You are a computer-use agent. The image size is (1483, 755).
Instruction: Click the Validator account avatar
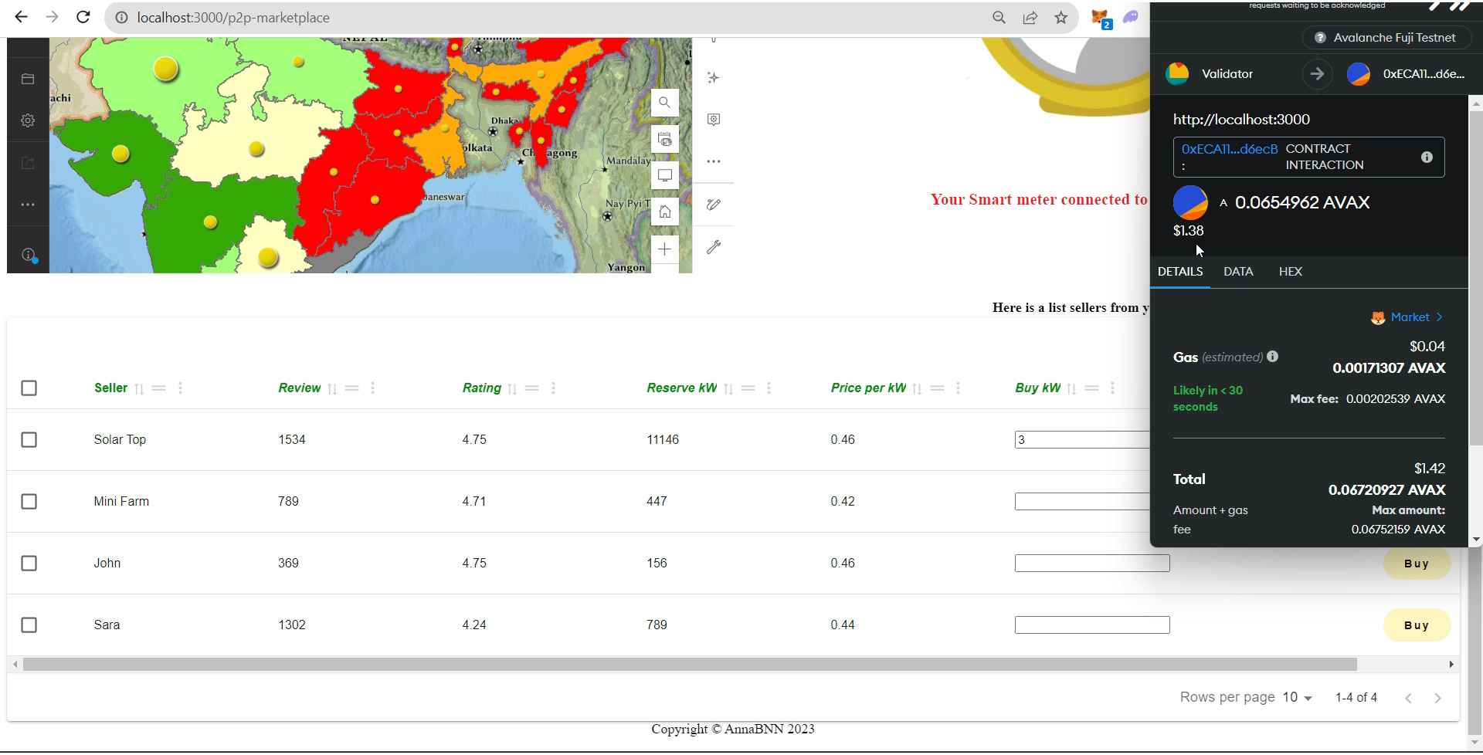pyautogui.click(x=1177, y=73)
